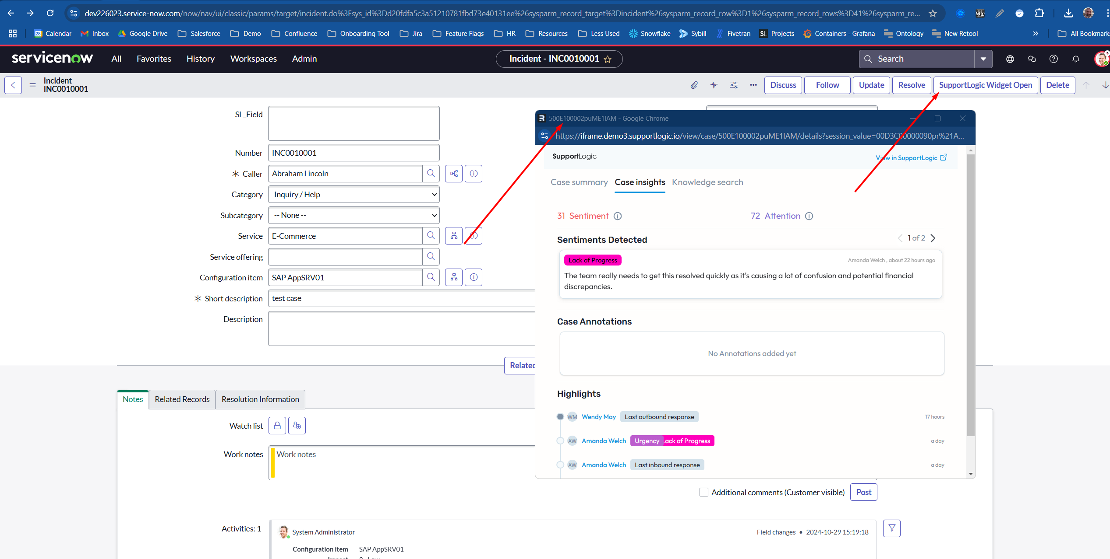
Task: Click SupportLogic Widget Open button
Action: pos(986,85)
